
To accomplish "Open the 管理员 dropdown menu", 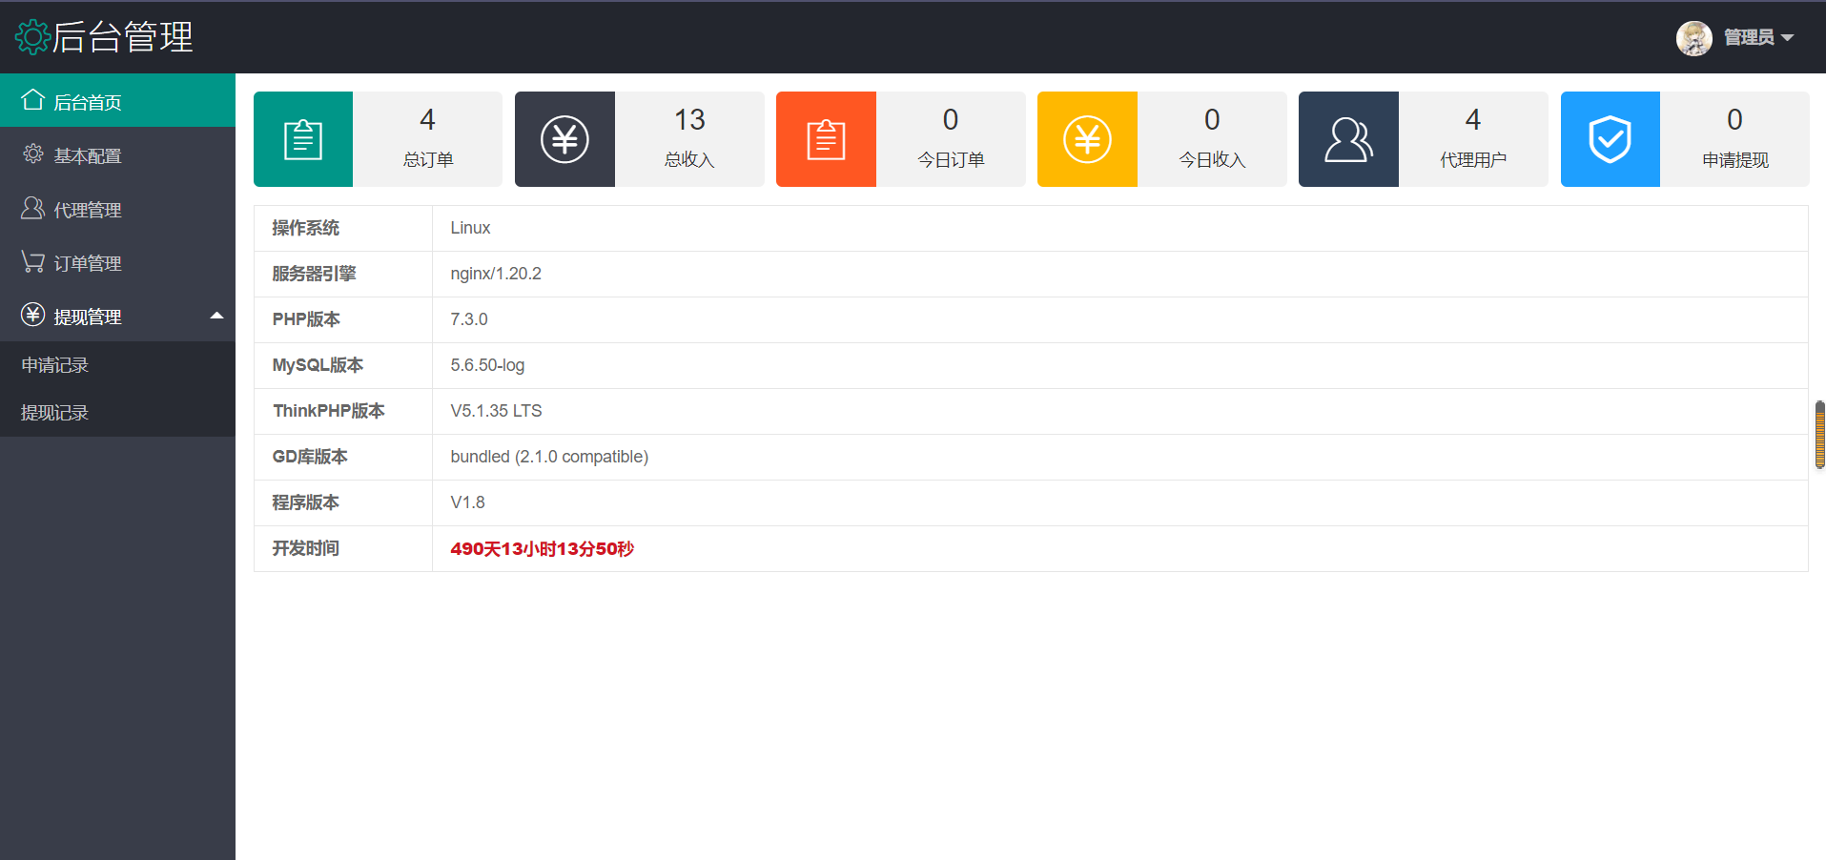I will 1759,38.
